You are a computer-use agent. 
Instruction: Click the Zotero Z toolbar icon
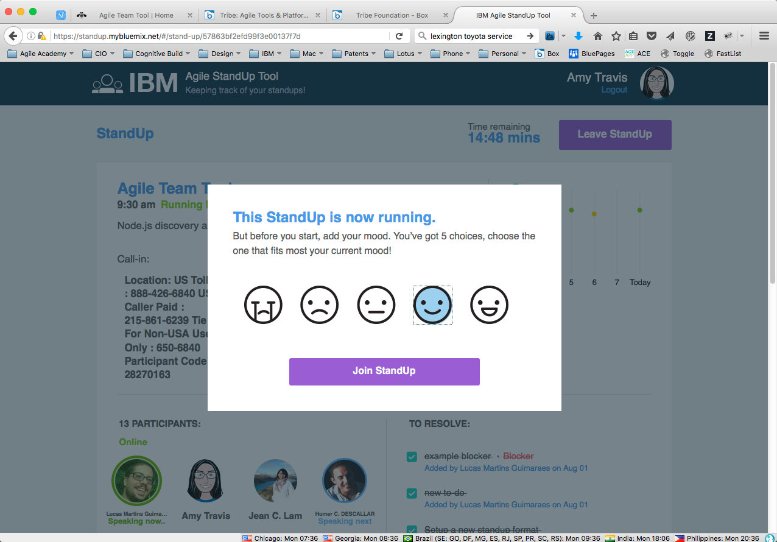click(x=709, y=36)
